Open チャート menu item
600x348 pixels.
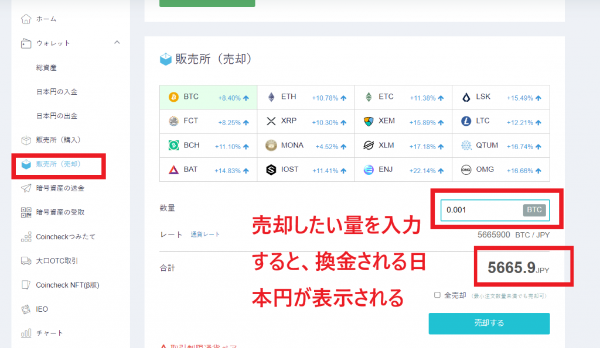pos(49,333)
